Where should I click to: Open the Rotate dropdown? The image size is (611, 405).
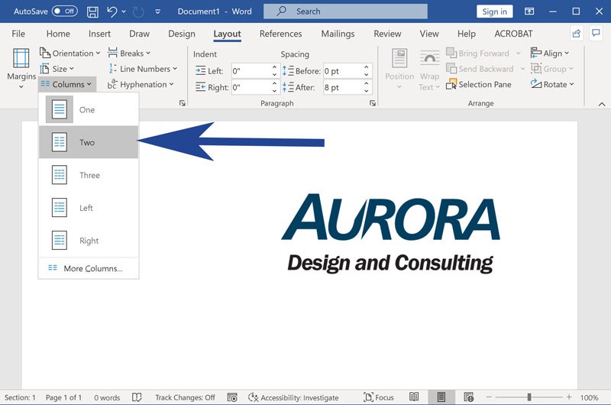[552, 84]
